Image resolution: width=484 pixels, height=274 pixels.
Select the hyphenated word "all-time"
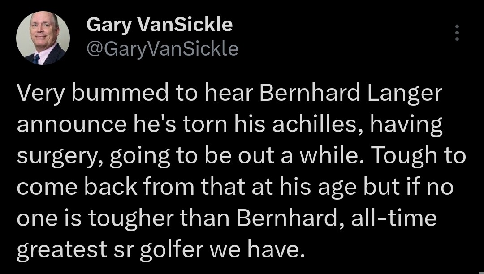tap(394, 218)
